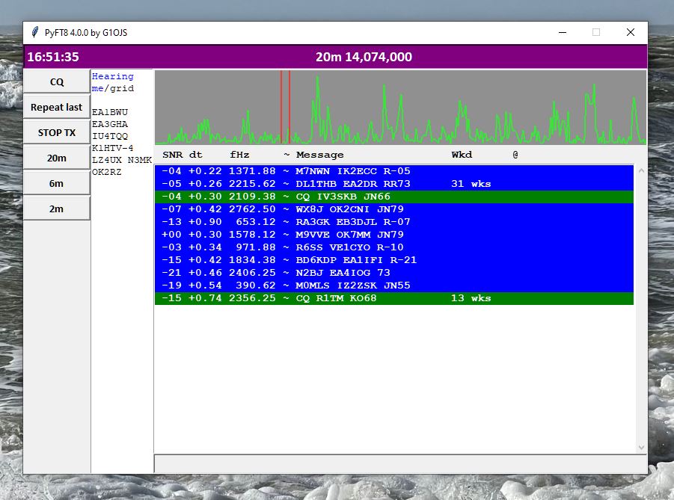Click the 16:51:35 clock display
The width and height of the screenshot is (674, 500).
[x=53, y=57]
